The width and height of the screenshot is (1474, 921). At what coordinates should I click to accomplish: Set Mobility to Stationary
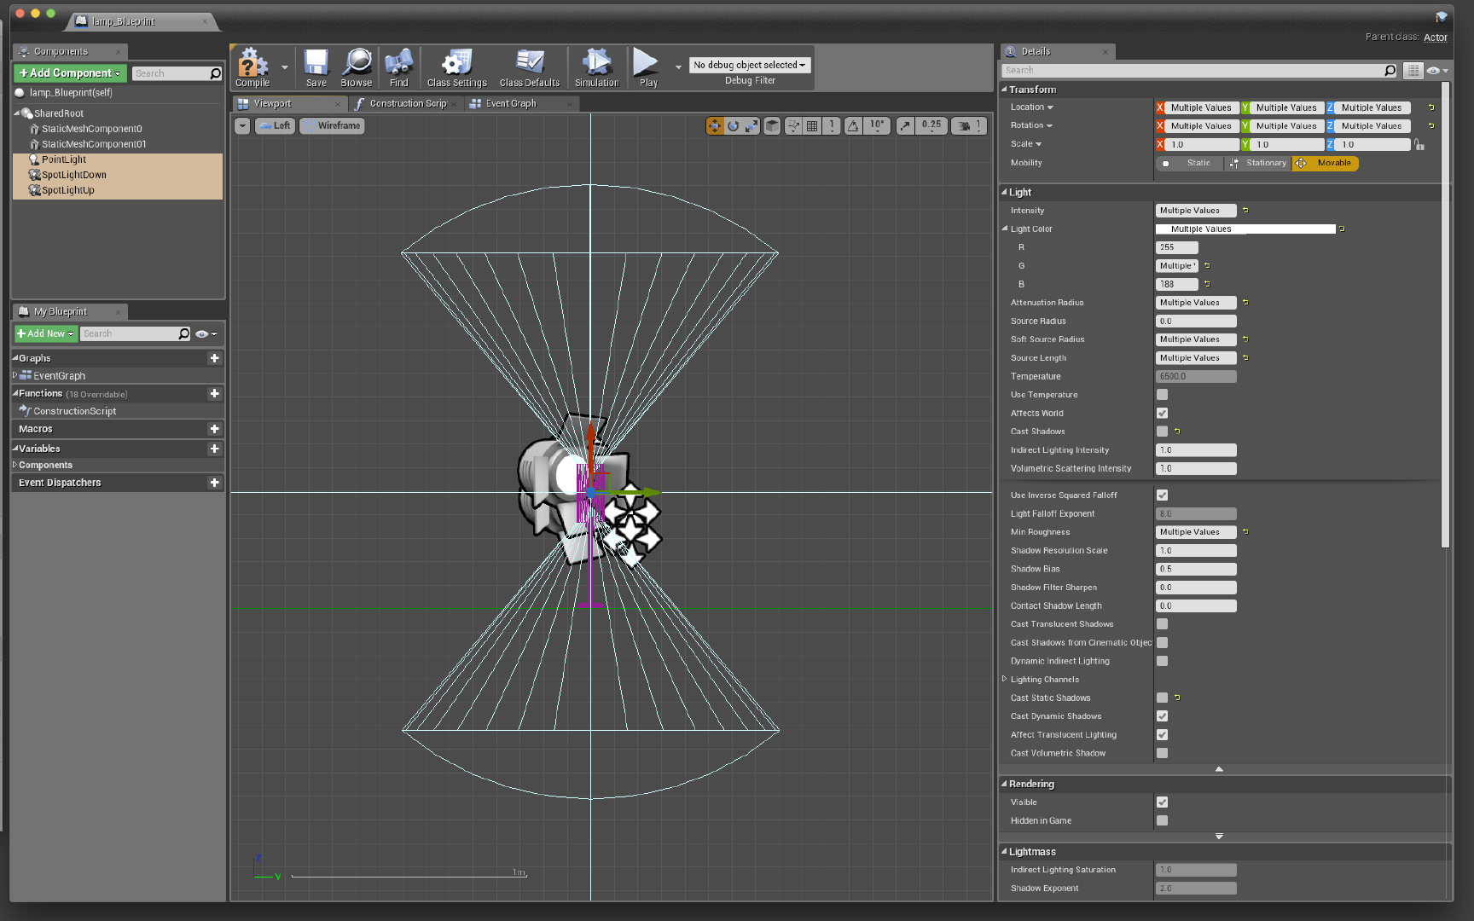[1258, 164]
